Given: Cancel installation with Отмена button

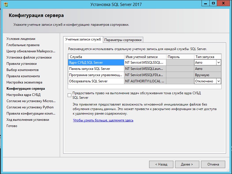Looking at the screenshot, I should pyautogui.click(x=213, y=164).
